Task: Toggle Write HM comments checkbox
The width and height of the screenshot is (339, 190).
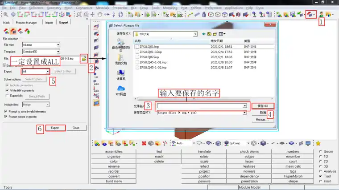Action: tap(7, 90)
